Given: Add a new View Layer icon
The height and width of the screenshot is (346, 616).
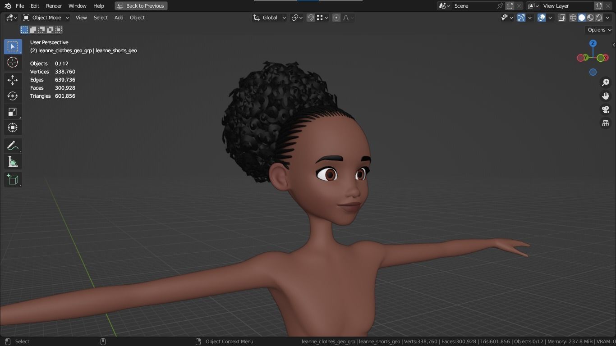Looking at the screenshot, I should tap(599, 6).
